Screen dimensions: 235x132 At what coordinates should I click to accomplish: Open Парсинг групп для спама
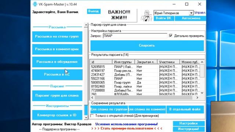click(x=57, y=96)
